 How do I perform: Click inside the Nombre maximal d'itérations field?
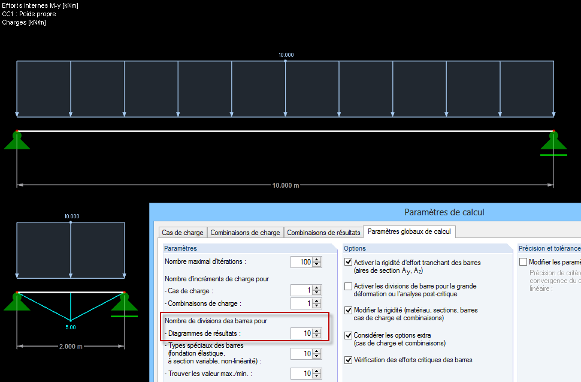(x=302, y=261)
